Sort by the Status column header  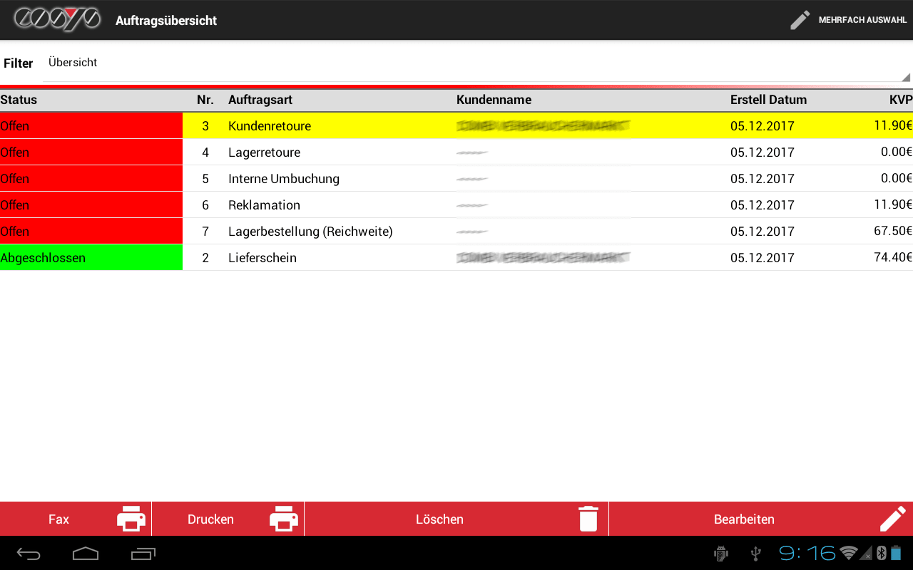click(x=19, y=100)
